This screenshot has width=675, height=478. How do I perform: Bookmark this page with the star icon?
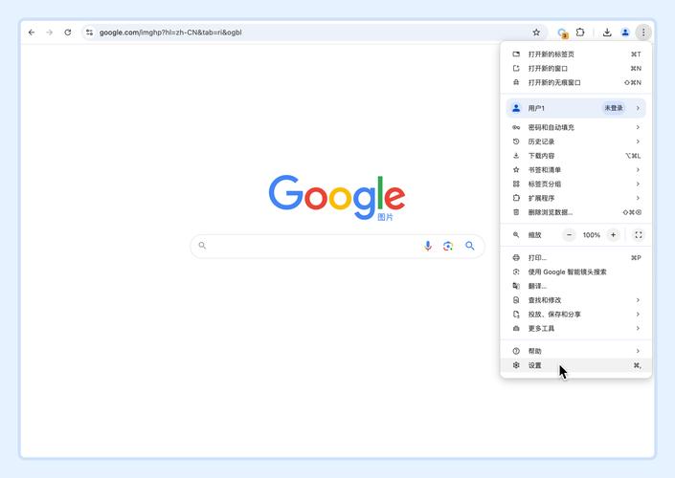point(536,33)
